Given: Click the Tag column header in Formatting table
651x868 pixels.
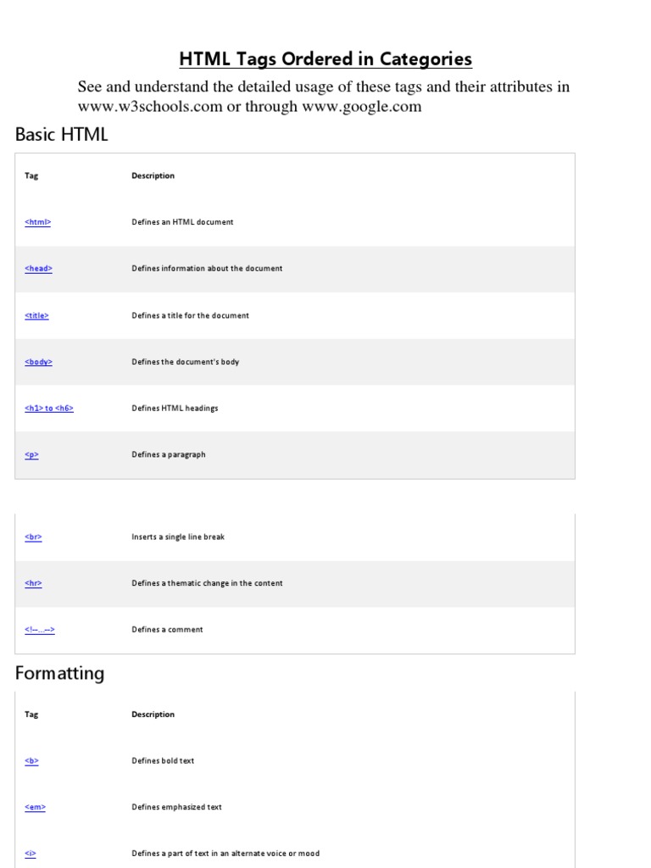Looking at the screenshot, I should 31,715.
